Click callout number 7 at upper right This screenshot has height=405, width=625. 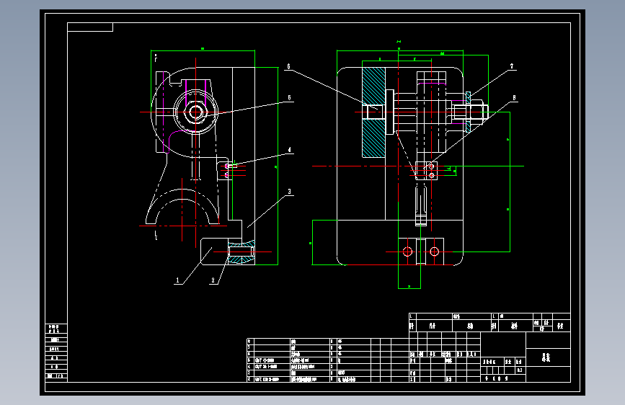pos(512,66)
